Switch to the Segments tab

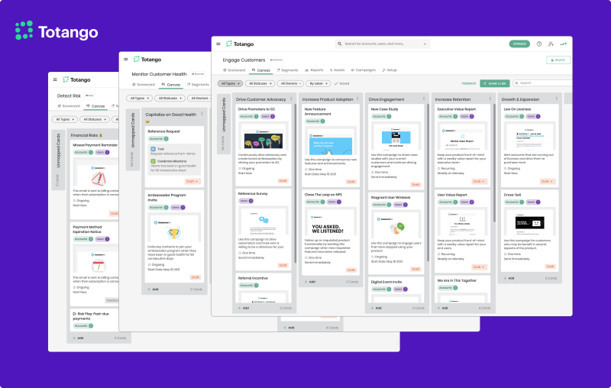point(286,70)
